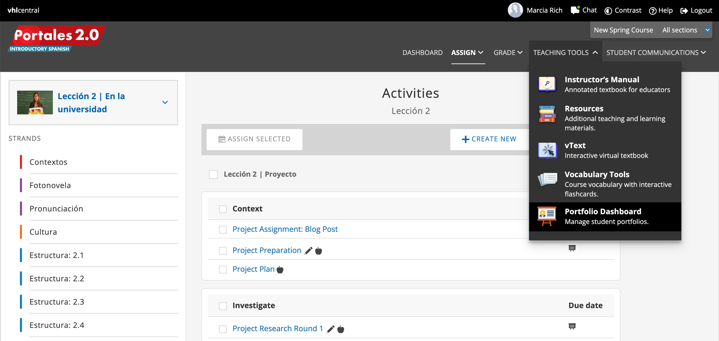The width and height of the screenshot is (719, 341).
Task: Open the GRADE menu dropdown
Action: [x=508, y=53]
